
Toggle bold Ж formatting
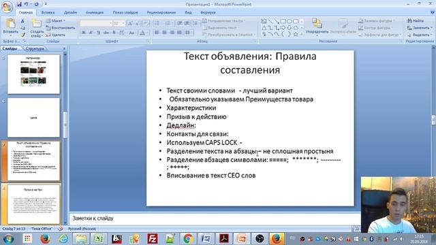coord(83,33)
